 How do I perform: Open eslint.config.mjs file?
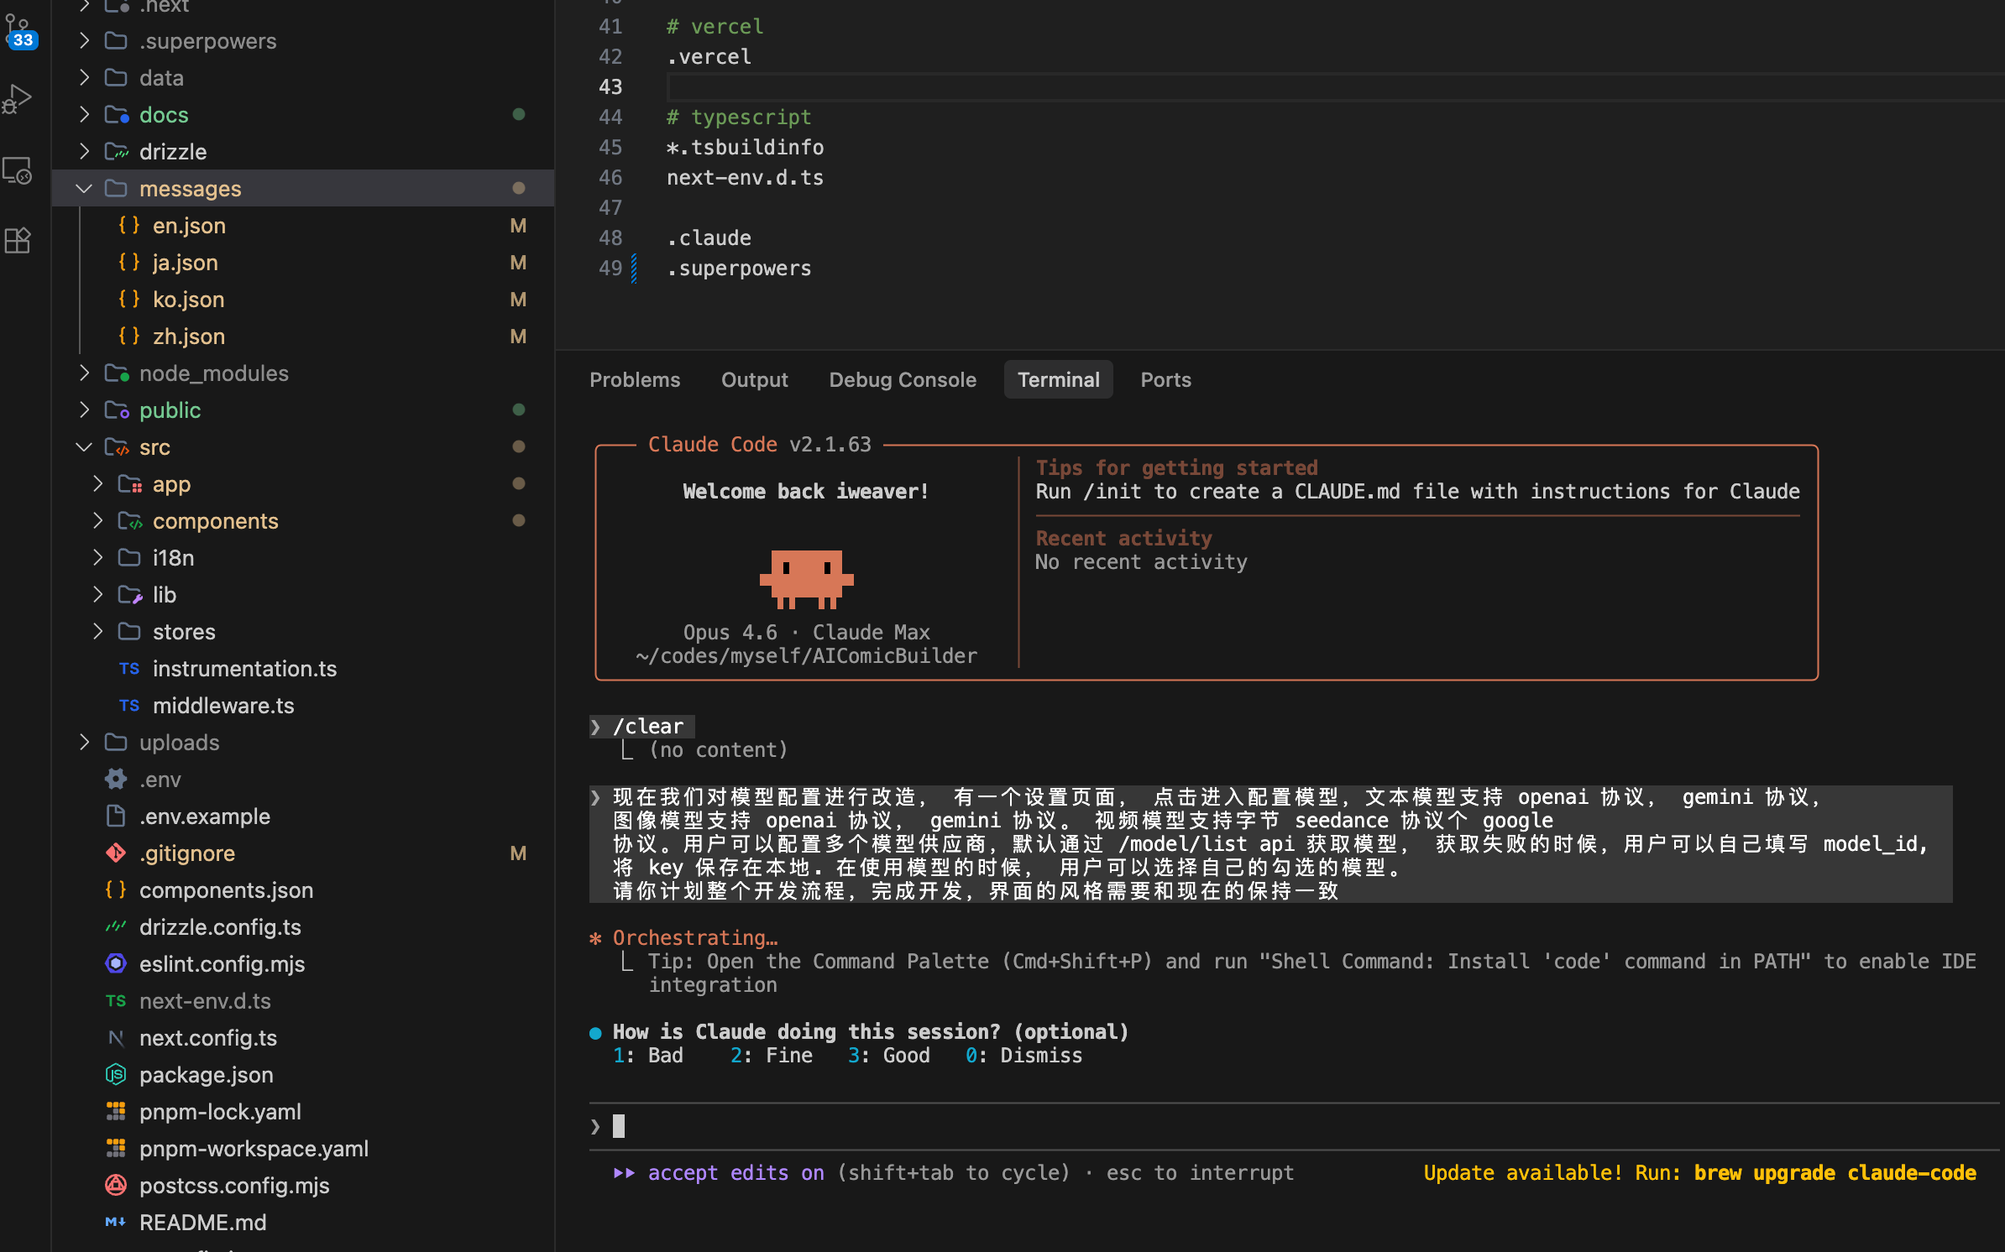[x=222, y=964]
